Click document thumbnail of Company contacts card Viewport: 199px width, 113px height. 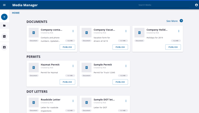[x=34, y=33]
